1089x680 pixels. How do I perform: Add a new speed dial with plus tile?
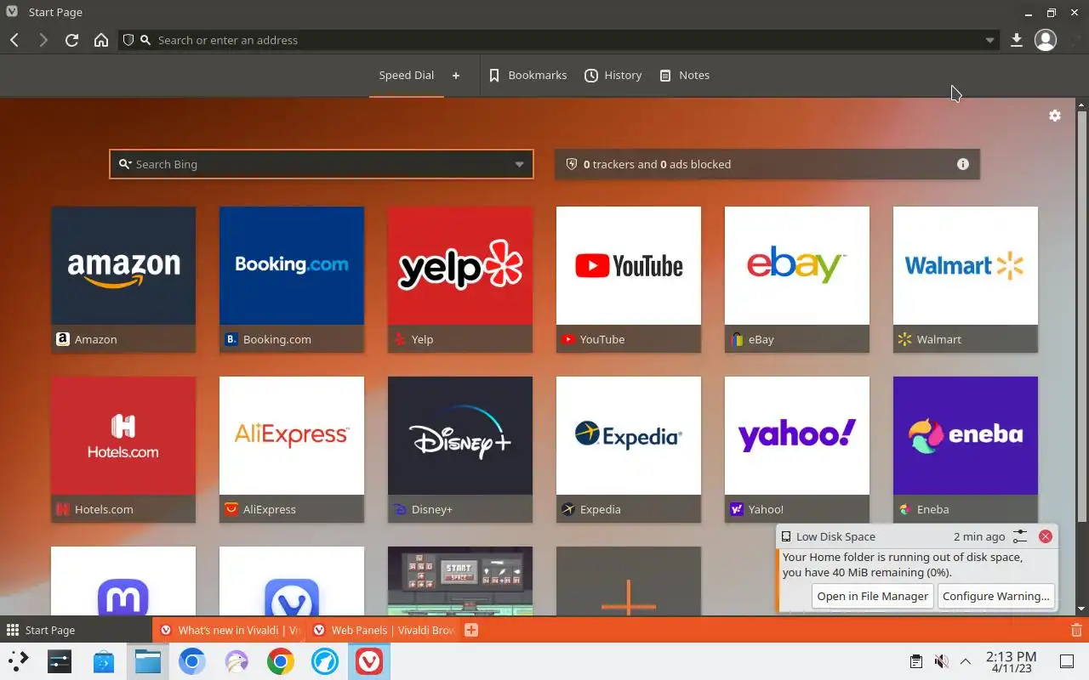[x=629, y=581]
